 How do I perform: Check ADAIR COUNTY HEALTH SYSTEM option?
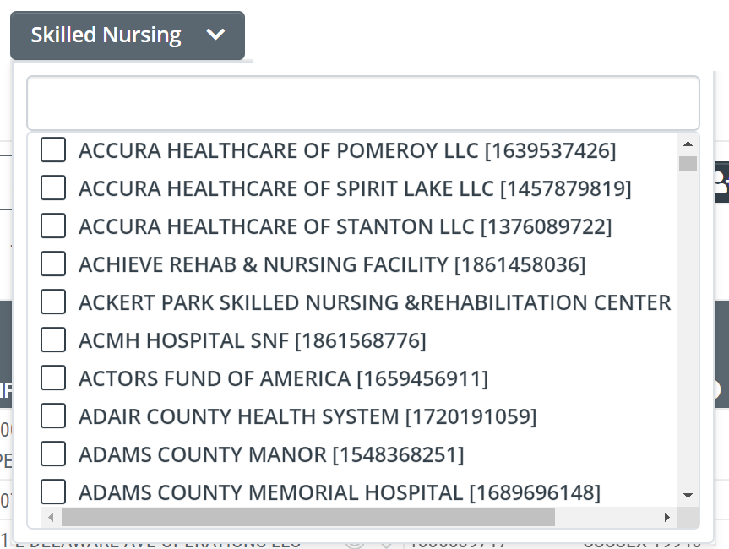[x=53, y=416]
